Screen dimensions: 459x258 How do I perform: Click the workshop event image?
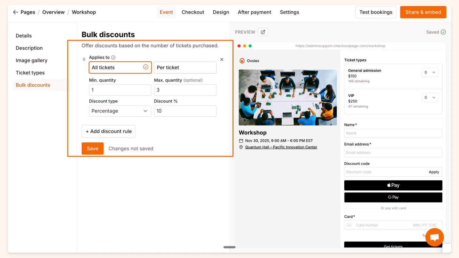[288, 97]
